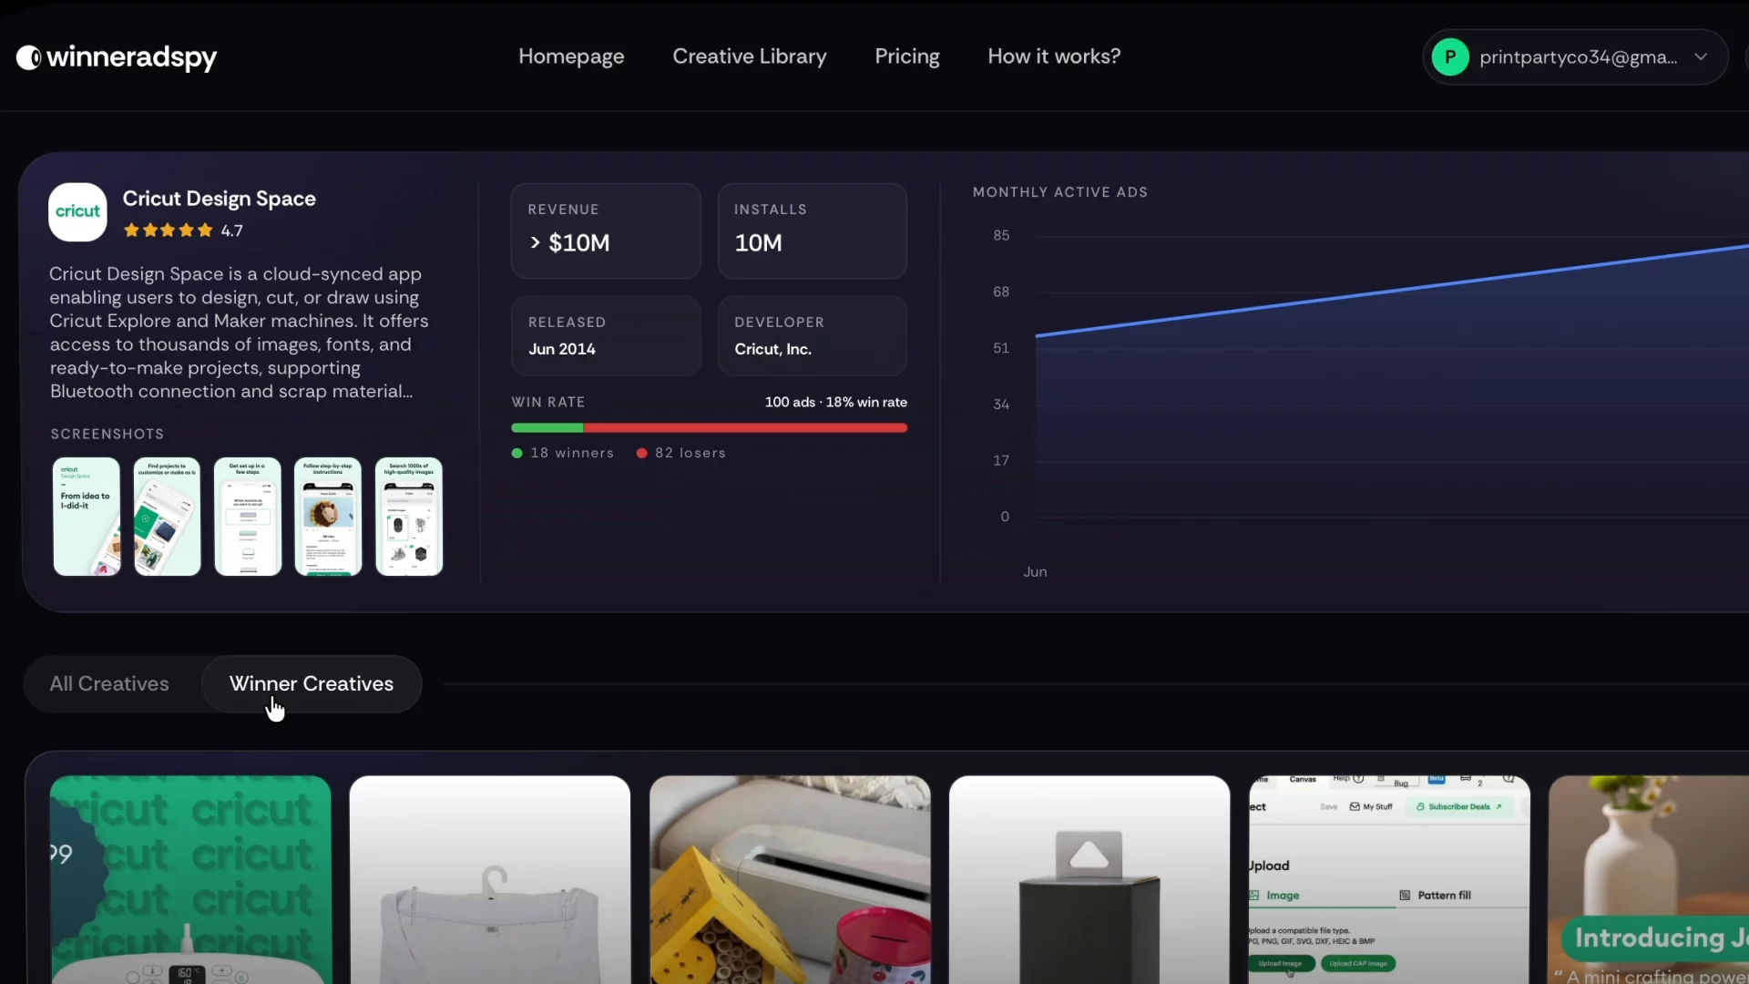The image size is (1749, 984).
Task: Open the 'Follow step-by-step instructions' screenshot
Action: point(328,517)
